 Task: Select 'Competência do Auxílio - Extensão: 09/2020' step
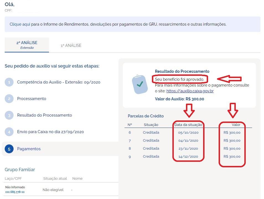(59, 82)
